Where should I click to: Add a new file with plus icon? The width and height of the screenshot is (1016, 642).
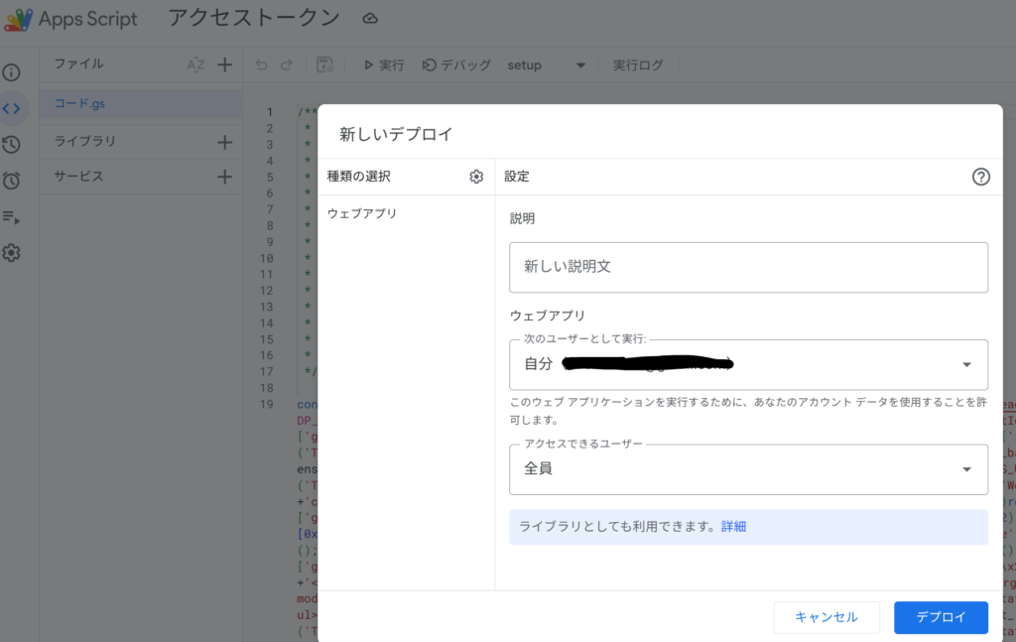coord(224,64)
